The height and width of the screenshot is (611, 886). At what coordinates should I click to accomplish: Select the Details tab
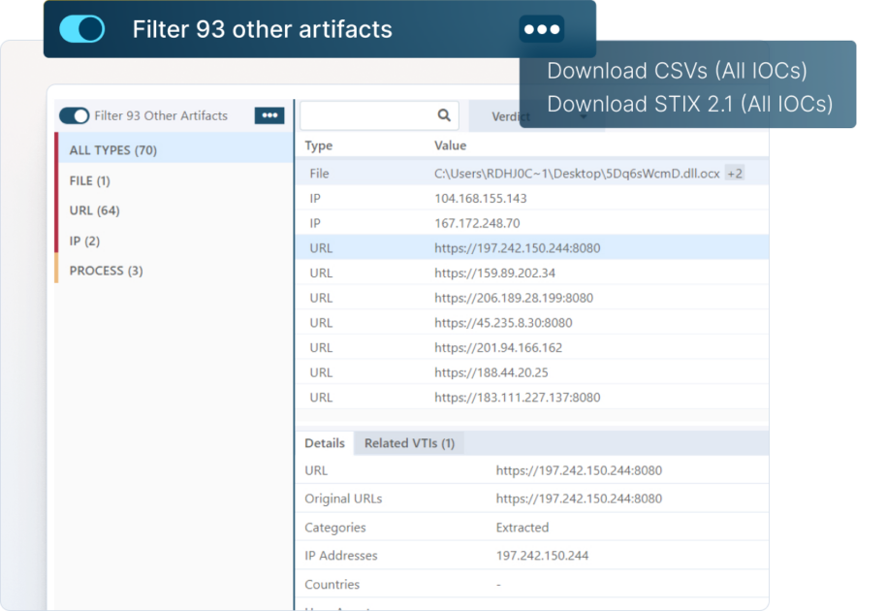(324, 443)
